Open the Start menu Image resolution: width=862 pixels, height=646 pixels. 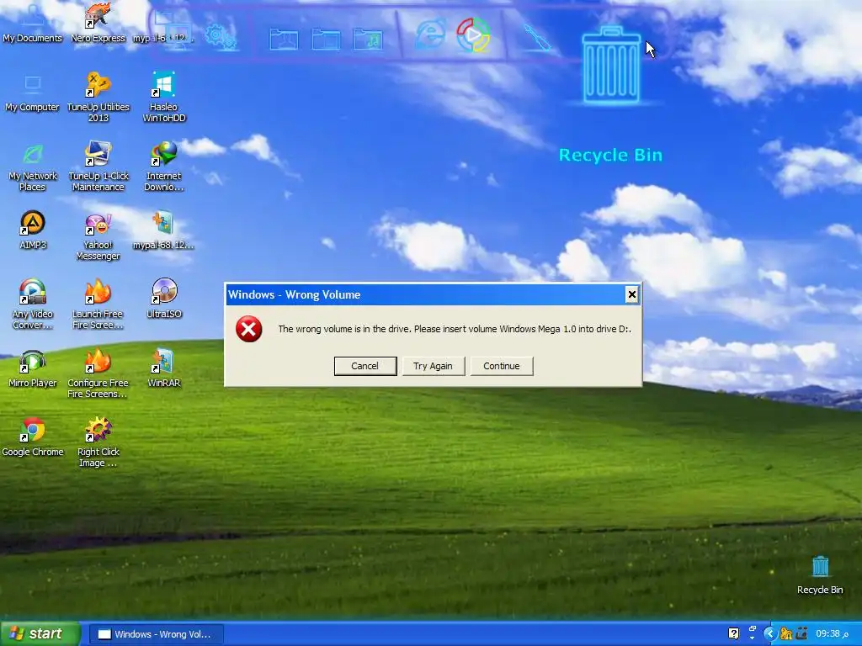point(40,634)
